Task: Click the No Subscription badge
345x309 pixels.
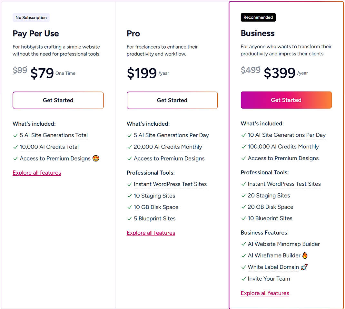Action: pos(31,17)
